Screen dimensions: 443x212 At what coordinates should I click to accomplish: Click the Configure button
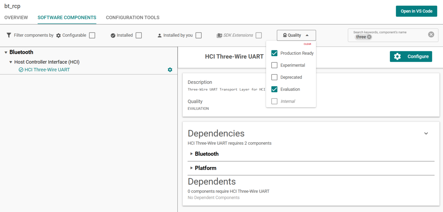pyautogui.click(x=411, y=57)
